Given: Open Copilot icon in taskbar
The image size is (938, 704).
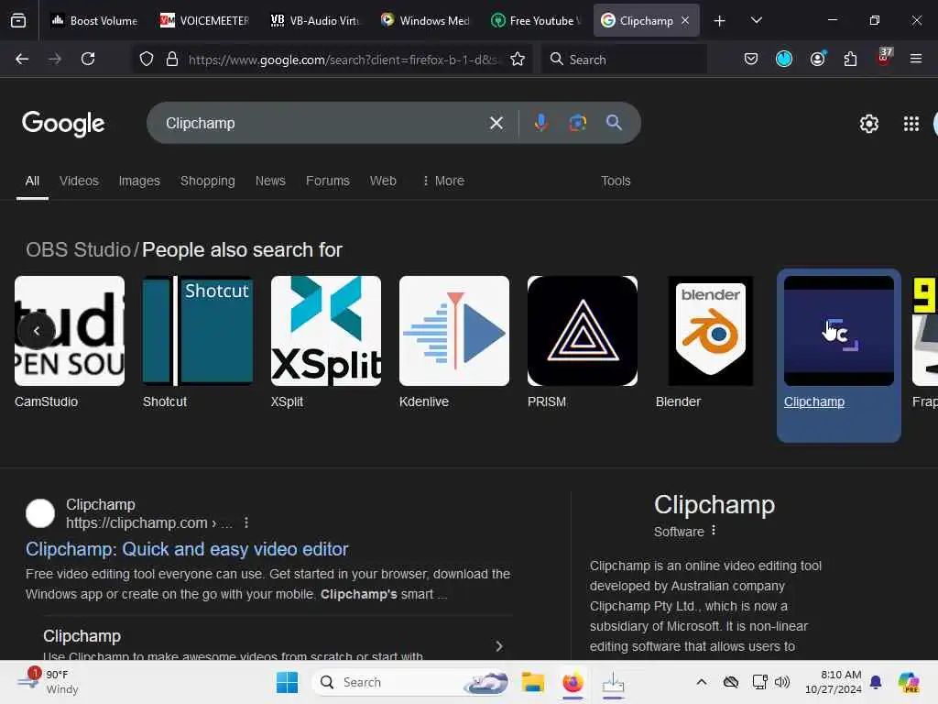Looking at the screenshot, I should 909,682.
